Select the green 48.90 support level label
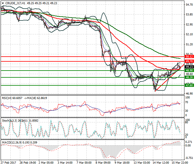This screenshot has height=166, width=196. click(x=189, y=71)
